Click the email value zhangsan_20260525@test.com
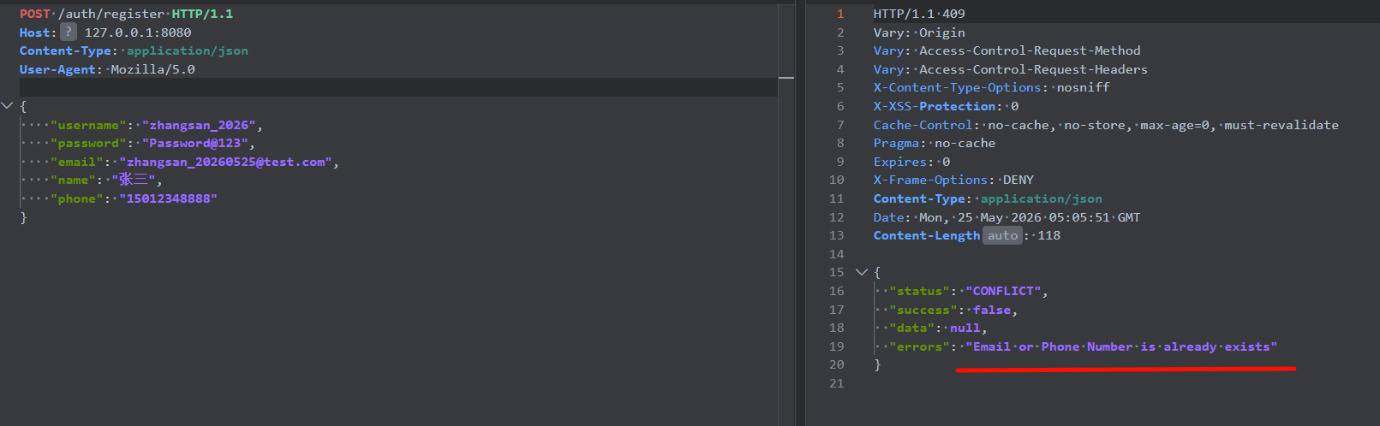This screenshot has height=426, width=1380. [x=226, y=162]
